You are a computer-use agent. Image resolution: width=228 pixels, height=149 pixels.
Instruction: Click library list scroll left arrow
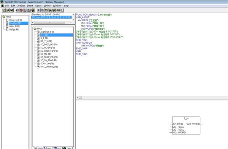[33, 22]
